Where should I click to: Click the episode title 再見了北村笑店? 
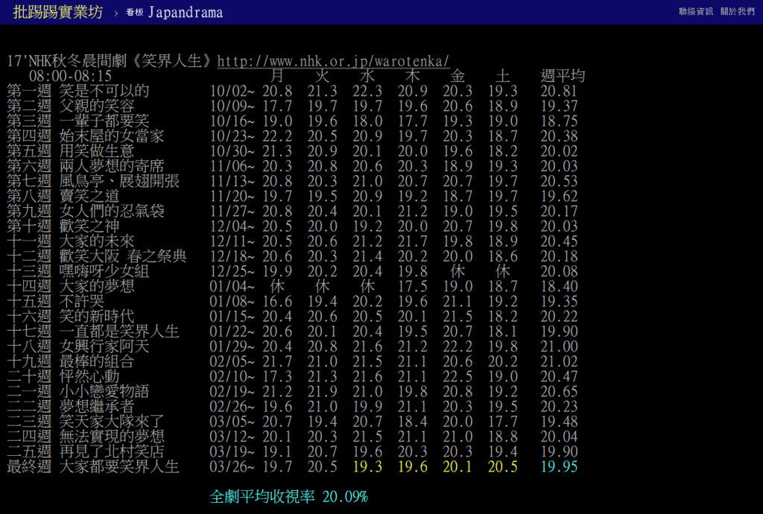point(112,452)
